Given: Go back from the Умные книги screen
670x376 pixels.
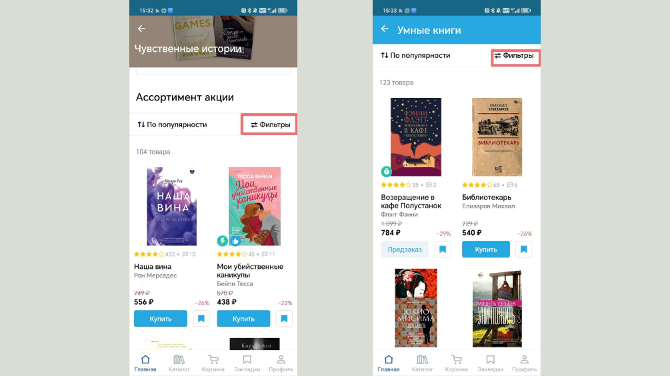Looking at the screenshot, I should coord(385,29).
